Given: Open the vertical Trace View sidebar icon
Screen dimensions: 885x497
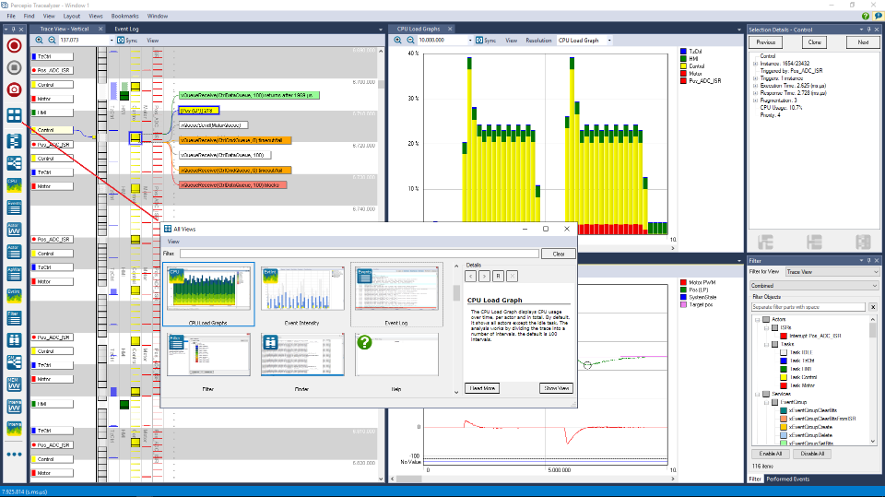Looking at the screenshot, I should click(14, 141).
